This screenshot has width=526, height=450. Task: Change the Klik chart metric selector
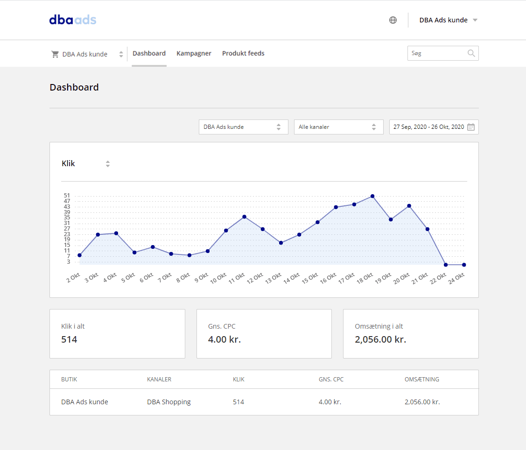[86, 163]
